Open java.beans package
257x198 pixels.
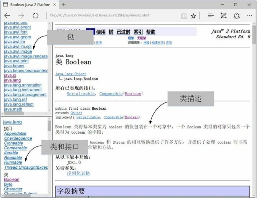tap(14, 66)
